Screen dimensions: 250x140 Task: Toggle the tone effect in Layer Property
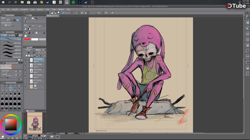tap(14, 20)
